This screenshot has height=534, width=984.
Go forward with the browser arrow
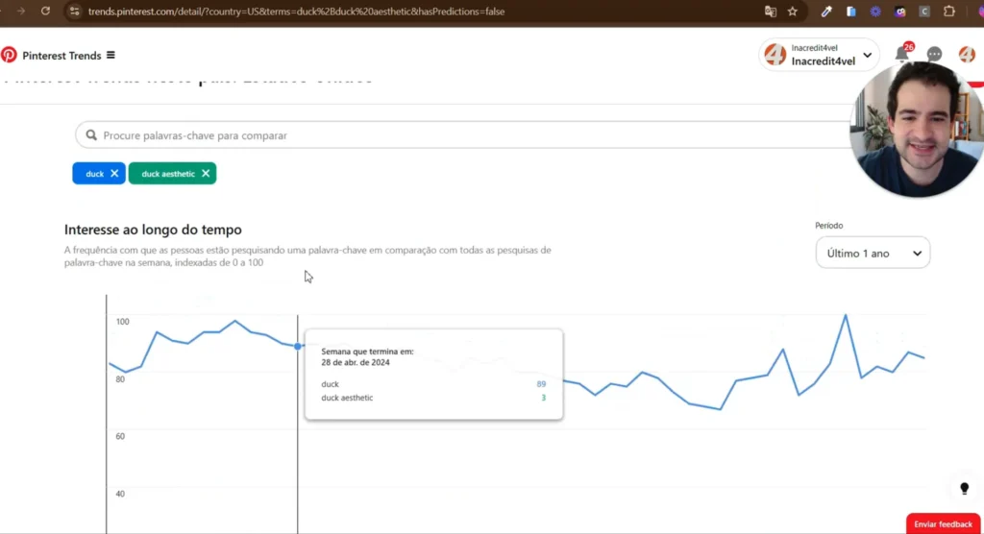21,12
